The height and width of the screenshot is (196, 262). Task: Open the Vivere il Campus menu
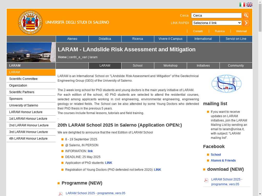coord(170,39)
